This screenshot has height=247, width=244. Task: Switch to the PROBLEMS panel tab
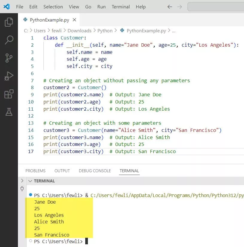35,171
